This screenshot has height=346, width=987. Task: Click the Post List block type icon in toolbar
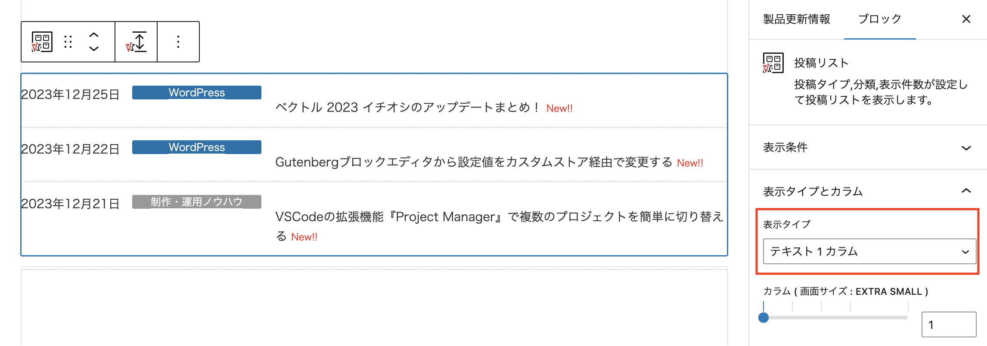point(42,42)
